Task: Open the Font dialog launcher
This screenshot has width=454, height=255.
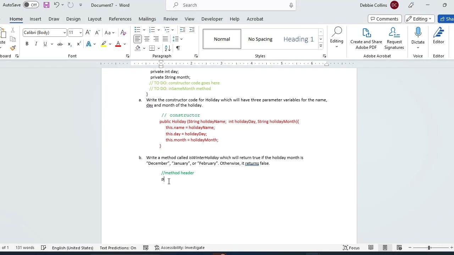Action: tap(128, 56)
